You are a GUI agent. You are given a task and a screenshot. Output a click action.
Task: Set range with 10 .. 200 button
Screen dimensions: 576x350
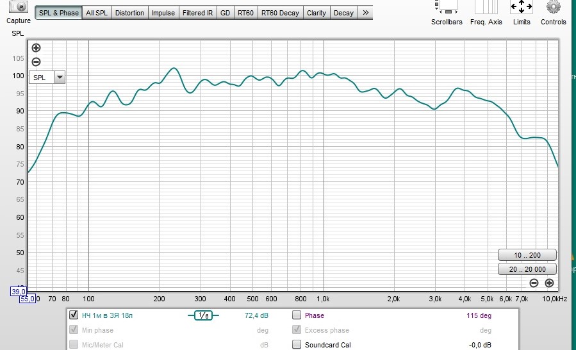527,255
